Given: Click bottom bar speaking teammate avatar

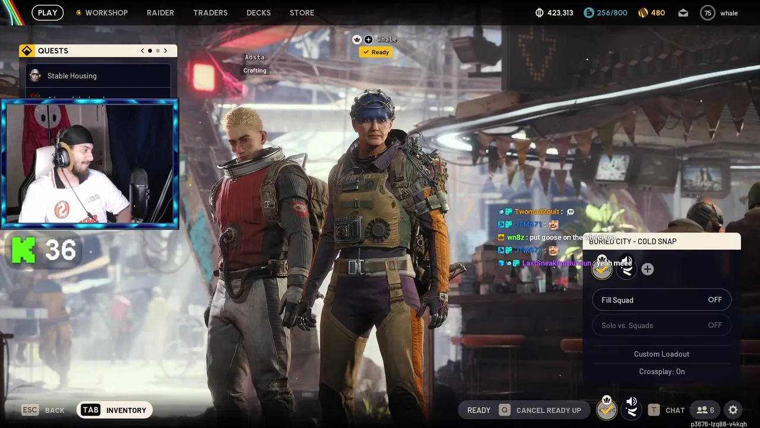Looking at the screenshot, I should pyautogui.click(x=631, y=408).
